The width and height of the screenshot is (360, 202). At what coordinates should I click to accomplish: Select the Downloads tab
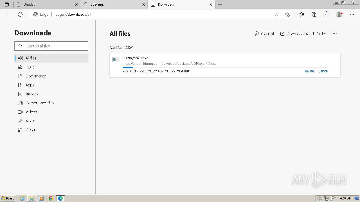click(181, 4)
